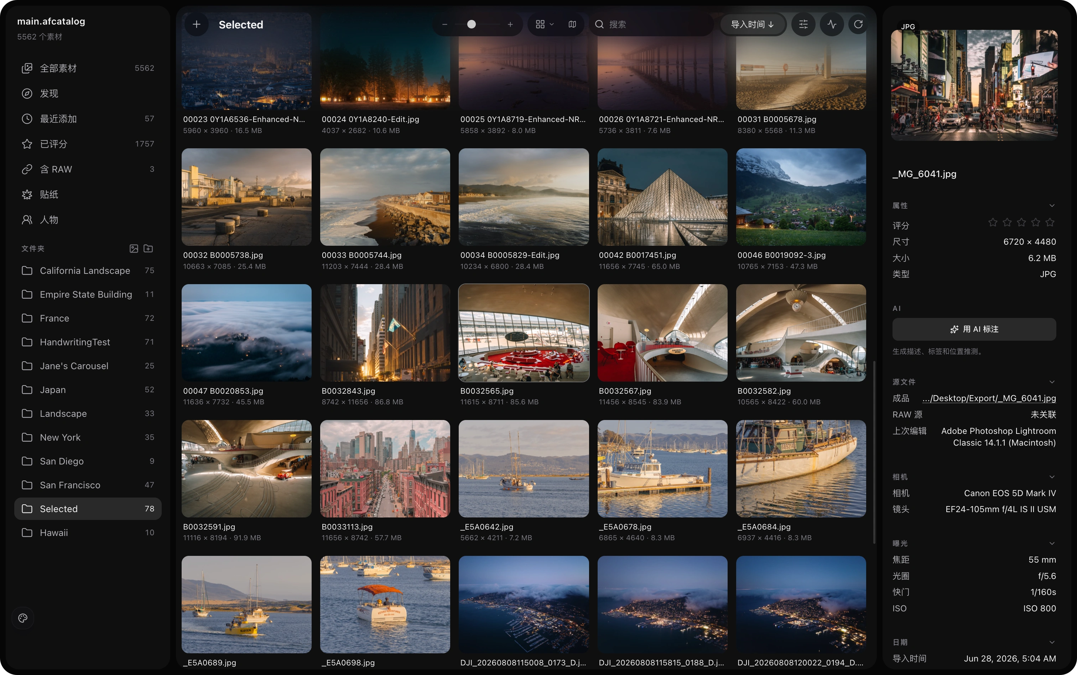This screenshot has height=675, width=1077.
Task: Select thumbnail B0033113.jpg
Action: (x=385, y=469)
